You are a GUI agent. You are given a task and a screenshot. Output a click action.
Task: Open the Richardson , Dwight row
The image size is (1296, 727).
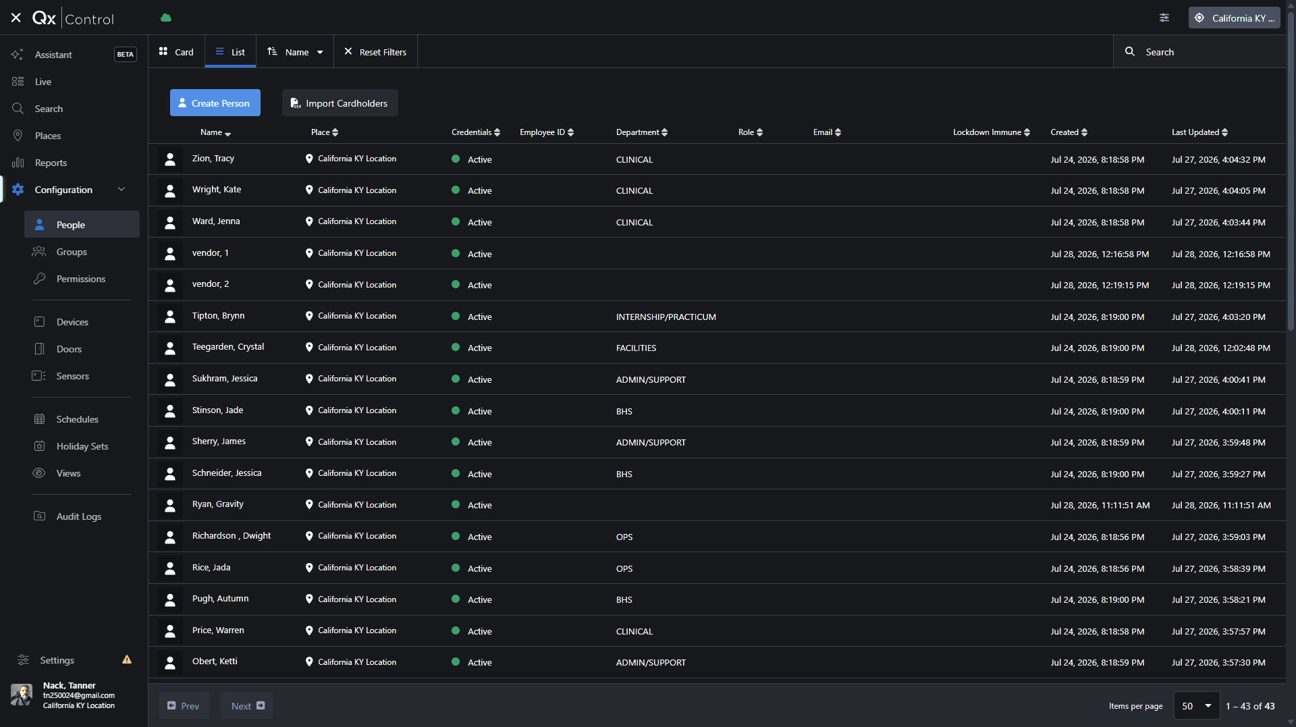click(x=717, y=537)
